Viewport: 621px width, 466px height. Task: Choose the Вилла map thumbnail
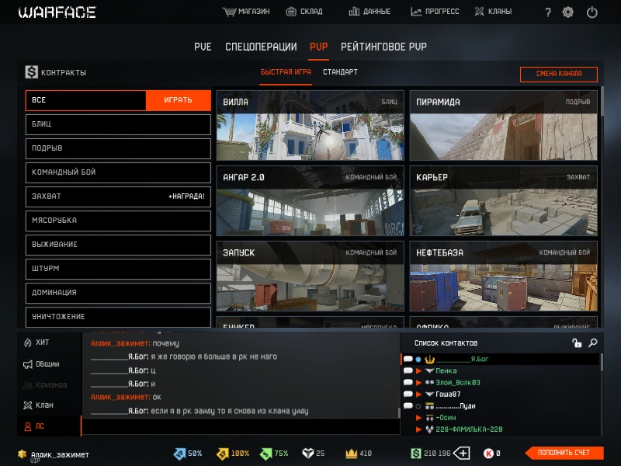[x=310, y=125]
